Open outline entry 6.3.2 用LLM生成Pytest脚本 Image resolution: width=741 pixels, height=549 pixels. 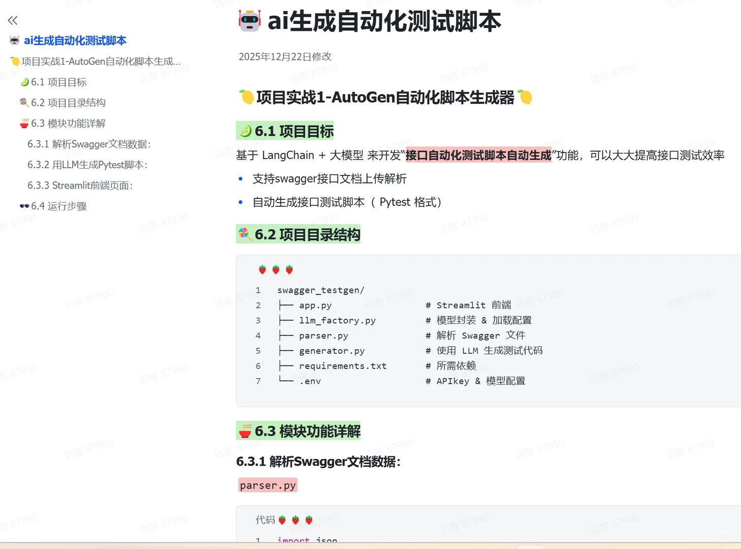tap(87, 165)
